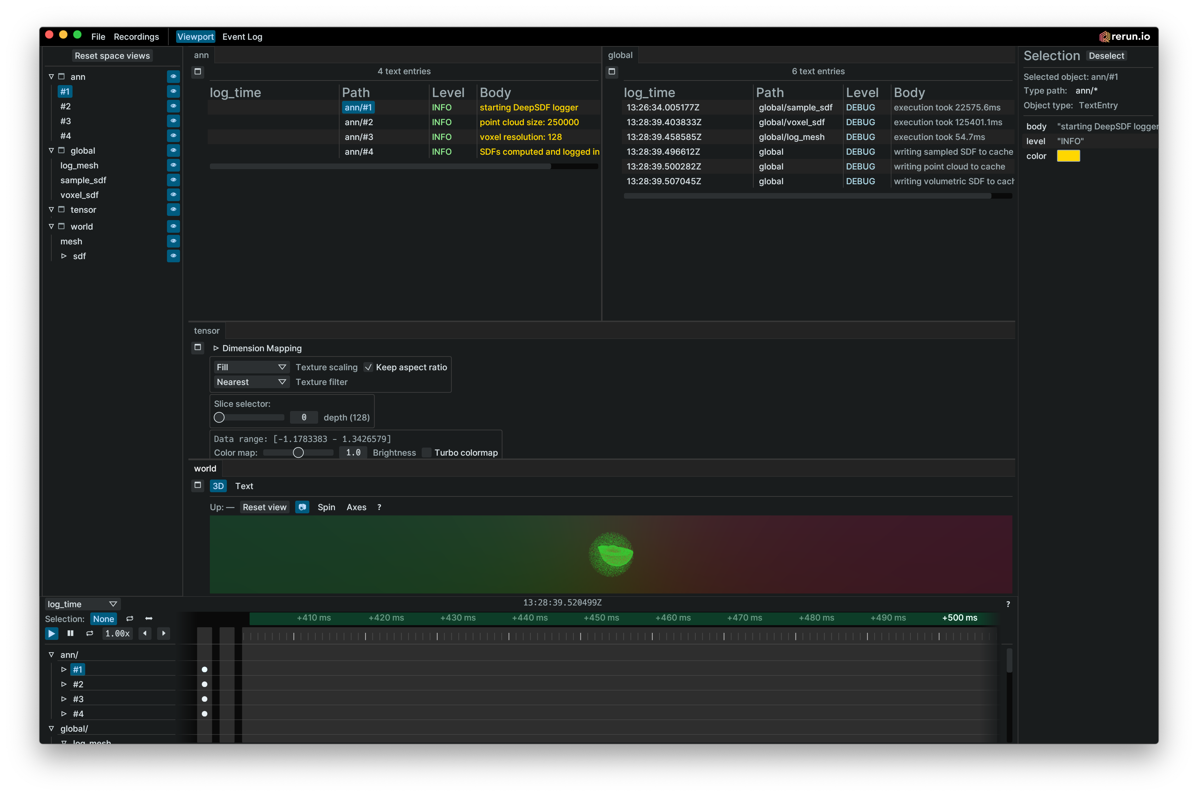Click the slice selector depth value field

(303, 417)
